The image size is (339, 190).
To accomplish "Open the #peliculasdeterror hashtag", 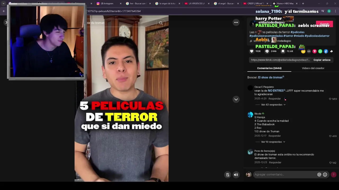I will pos(317,36).
